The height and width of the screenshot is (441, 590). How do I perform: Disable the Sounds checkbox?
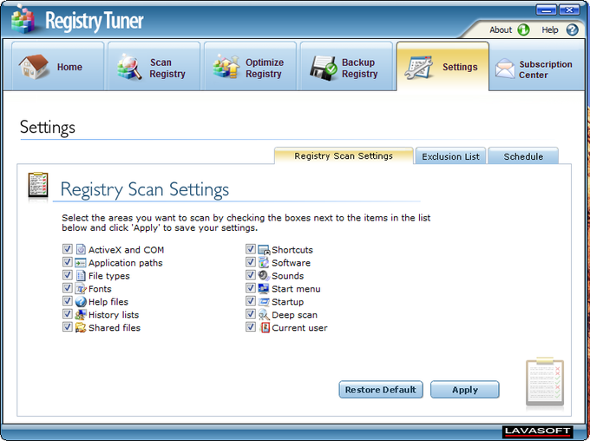click(251, 275)
